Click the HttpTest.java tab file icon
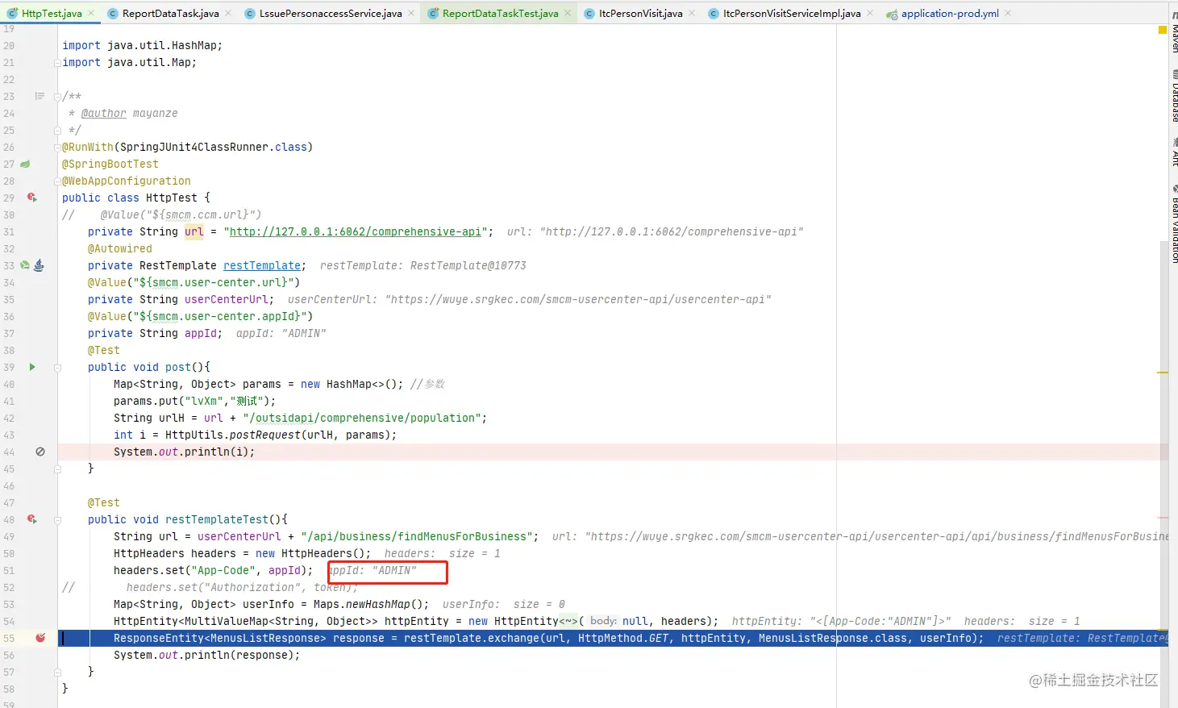Viewport: 1178px width, 708px height. click(x=12, y=13)
